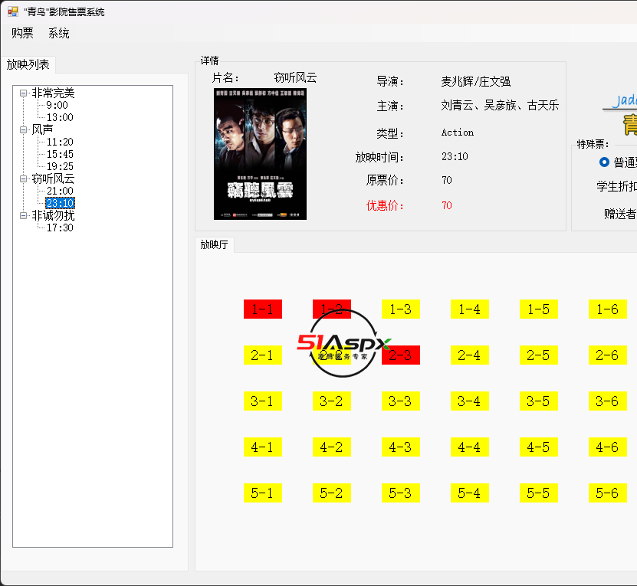Image resolution: width=637 pixels, height=586 pixels.
Task: Click sold seat 2-3
Action: (x=401, y=355)
